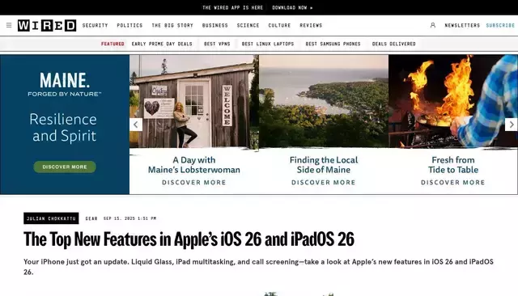Open the hamburger menu icon
This screenshot has height=296, width=518.
(x=9, y=25)
